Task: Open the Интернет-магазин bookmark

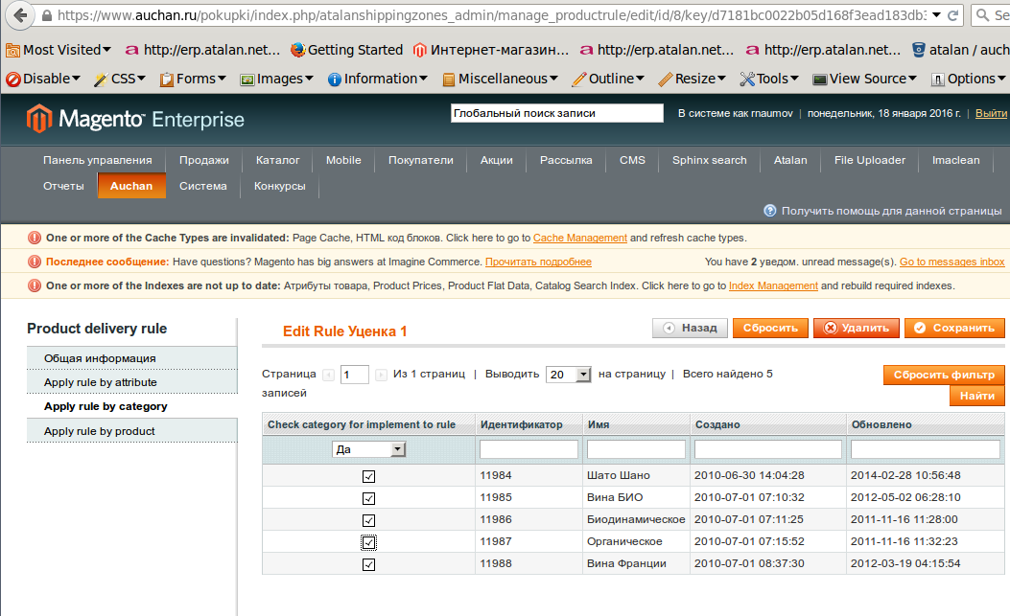Action: 491,50
